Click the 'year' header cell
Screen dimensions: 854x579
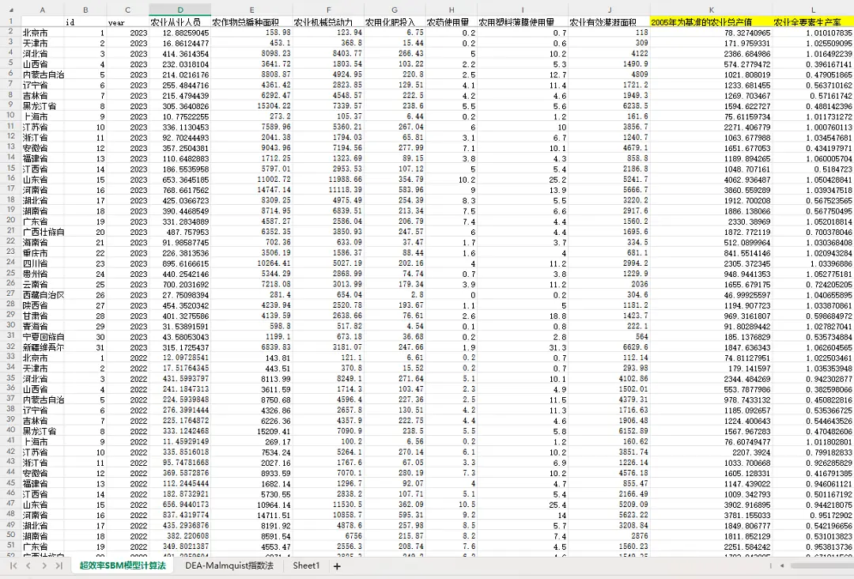(x=127, y=22)
